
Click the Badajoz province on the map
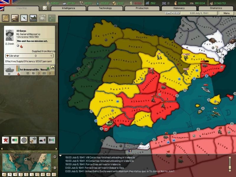(x=120, y=89)
